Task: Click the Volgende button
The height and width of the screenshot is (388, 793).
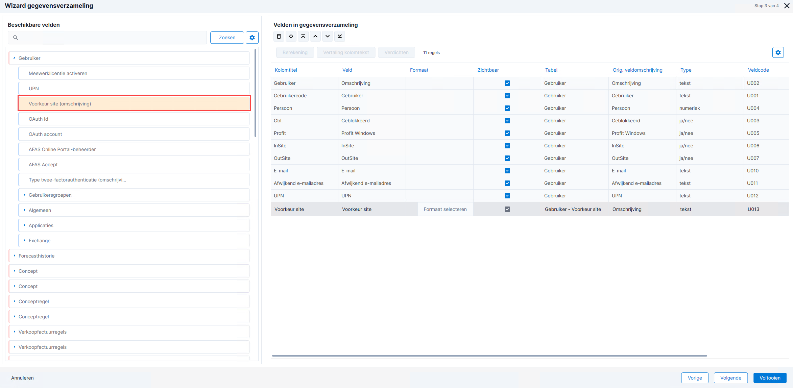Action: (x=731, y=378)
